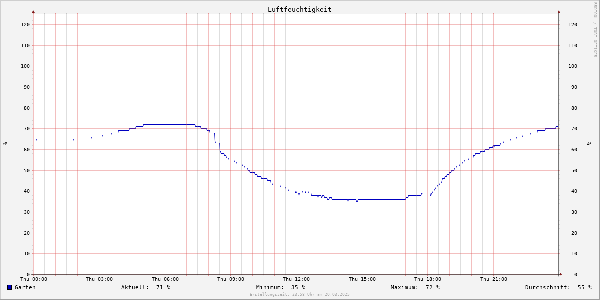The height and width of the screenshot is (300, 600).
Task: Click the Thu 03:00 time axis label
Action: 99,279
